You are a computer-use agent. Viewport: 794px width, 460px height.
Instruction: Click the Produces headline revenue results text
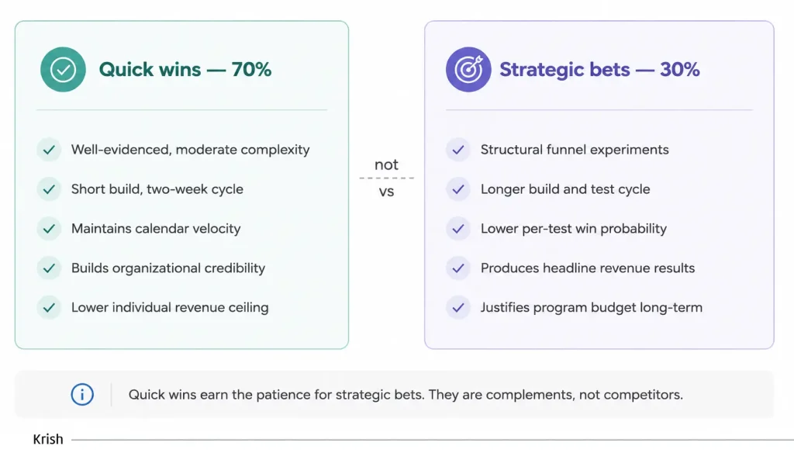pos(588,268)
